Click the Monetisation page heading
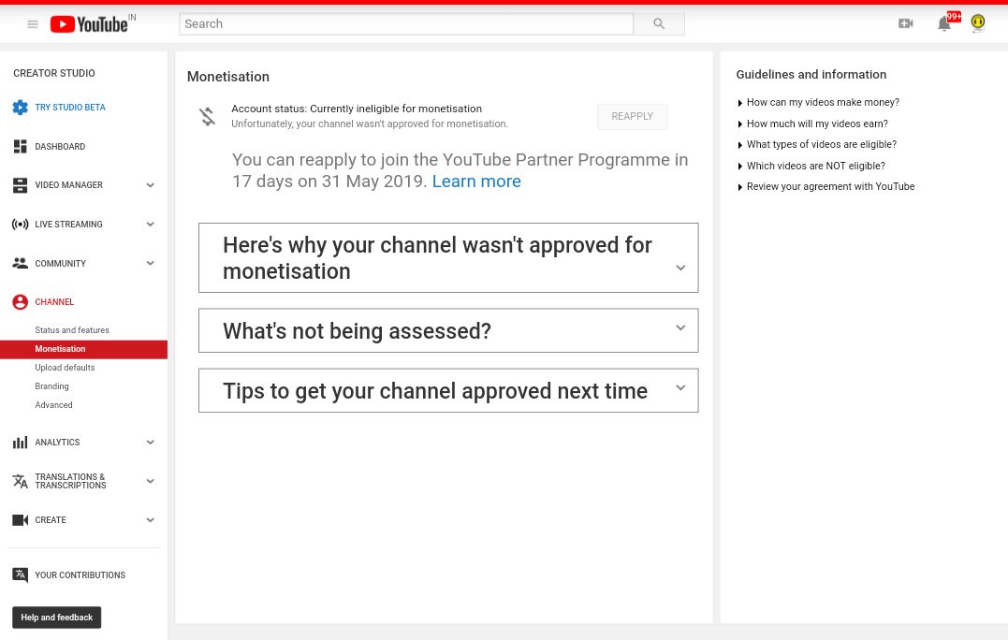1008x640 pixels. click(228, 77)
